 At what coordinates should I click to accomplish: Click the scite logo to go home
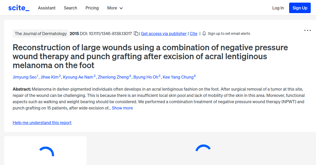click(18, 8)
